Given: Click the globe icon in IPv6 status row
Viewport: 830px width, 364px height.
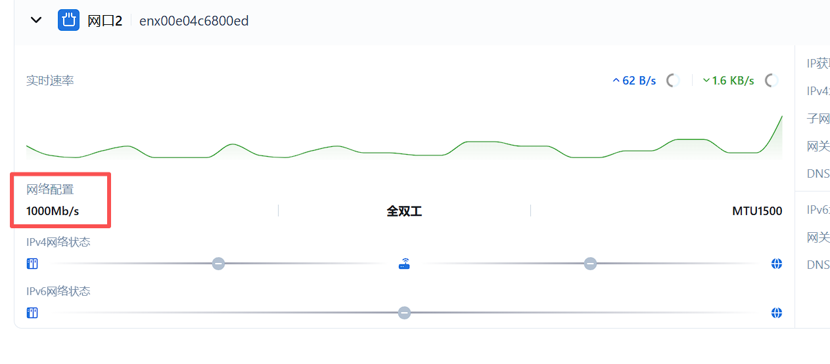Looking at the screenshot, I should point(777,313).
